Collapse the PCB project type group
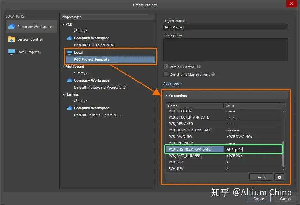Viewport: 300px width, 205px height. 64,24
